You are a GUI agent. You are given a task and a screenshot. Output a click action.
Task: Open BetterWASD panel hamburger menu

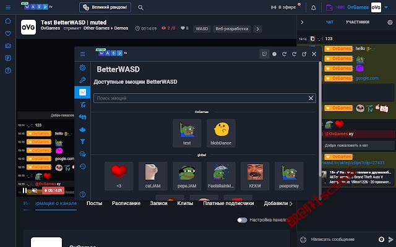[x=82, y=54]
